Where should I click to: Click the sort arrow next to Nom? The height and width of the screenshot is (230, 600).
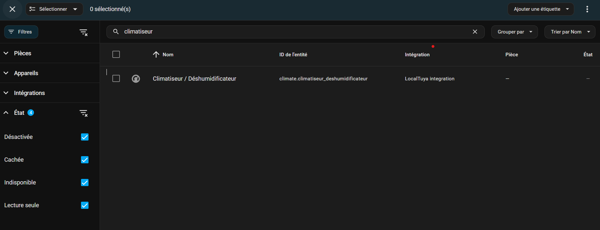coord(156,55)
